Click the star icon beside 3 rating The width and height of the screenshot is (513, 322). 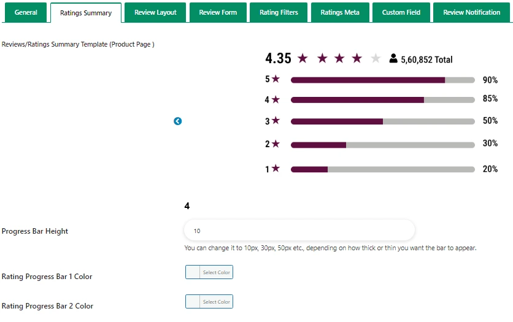tap(276, 121)
